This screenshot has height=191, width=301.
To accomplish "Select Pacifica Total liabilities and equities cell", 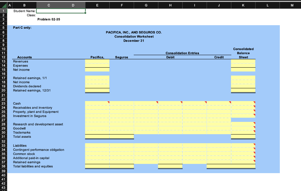I will [97, 166].
